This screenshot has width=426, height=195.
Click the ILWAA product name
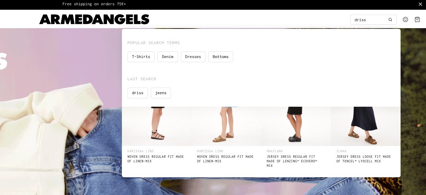pyautogui.click(x=341, y=151)
